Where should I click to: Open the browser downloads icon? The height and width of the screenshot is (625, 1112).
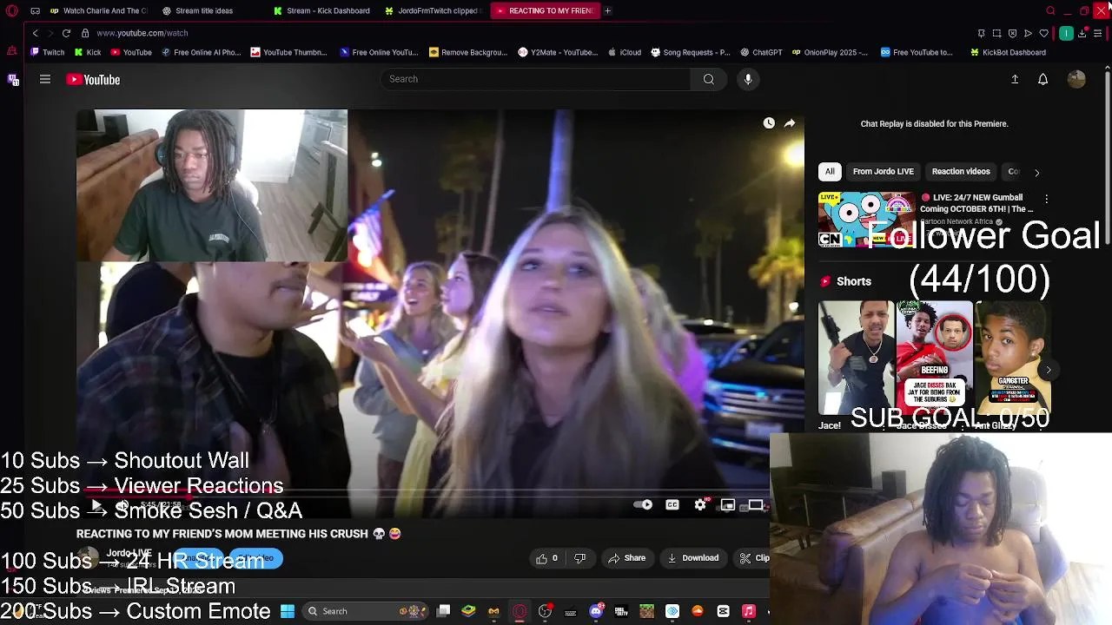1082,33
